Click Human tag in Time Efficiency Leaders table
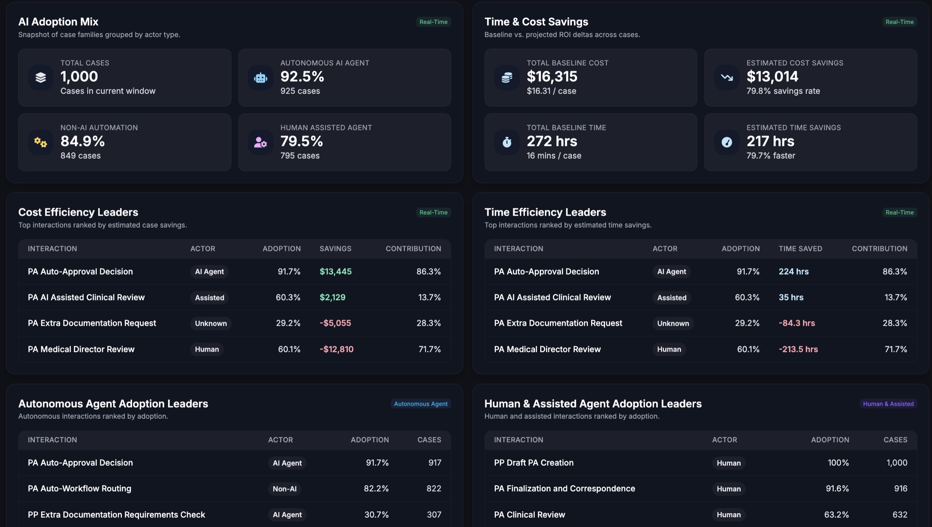 669,349
